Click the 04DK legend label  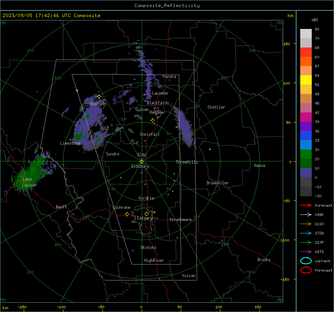319,215
